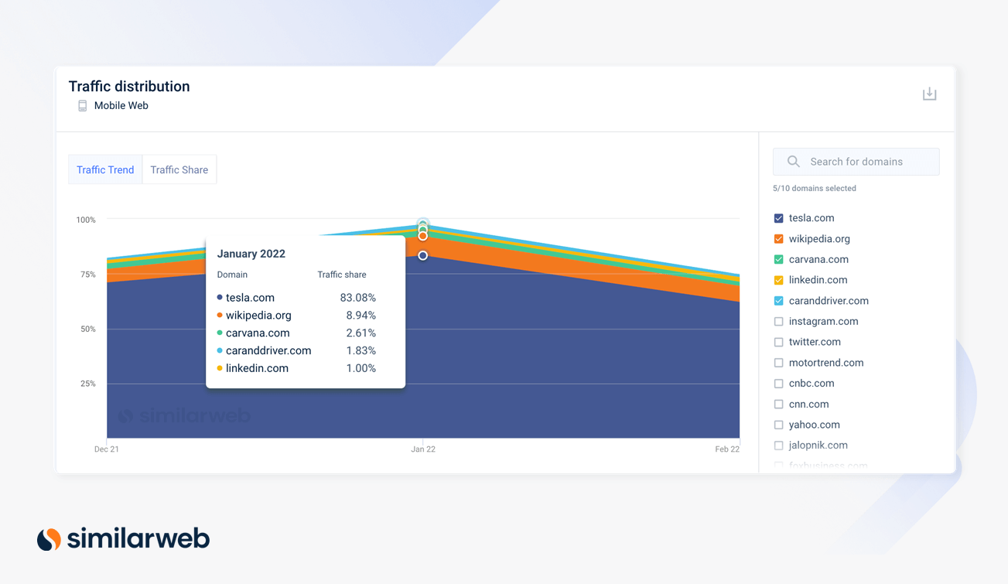Check the jalopnik.com checkbox

[779, 446]
